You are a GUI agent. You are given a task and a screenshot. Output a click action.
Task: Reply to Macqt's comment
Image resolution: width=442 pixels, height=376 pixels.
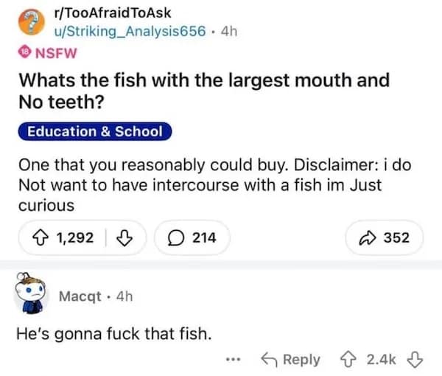click(x=292, y=359)
